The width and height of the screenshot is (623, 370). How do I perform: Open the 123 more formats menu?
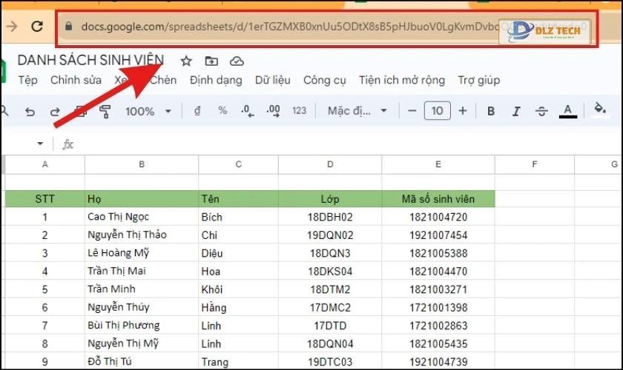click(299, 111)
